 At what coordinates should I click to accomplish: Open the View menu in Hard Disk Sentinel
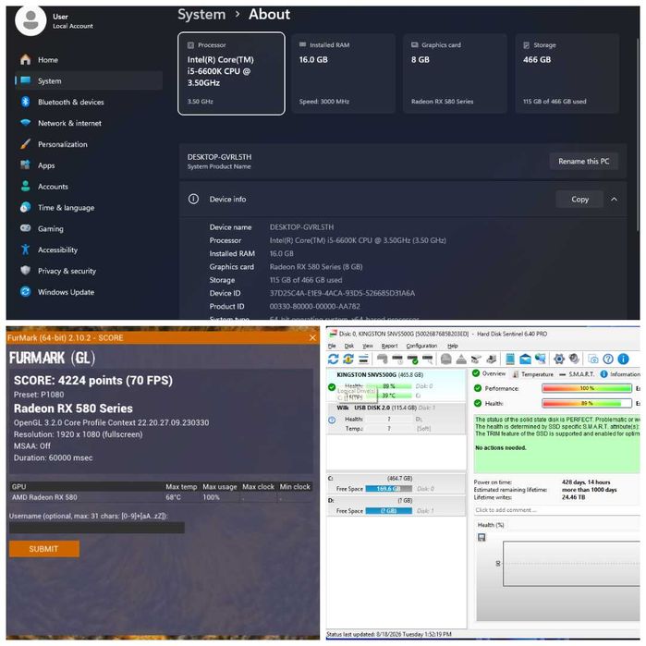(x=368, y=346)
